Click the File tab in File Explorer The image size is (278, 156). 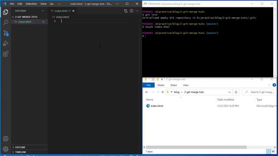149,85
